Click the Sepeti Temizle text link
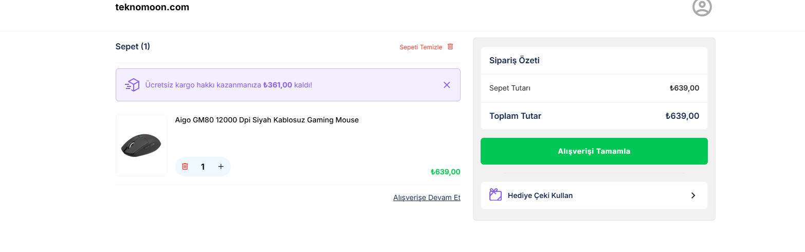This screenshot has height=252, width=805. 420,47
